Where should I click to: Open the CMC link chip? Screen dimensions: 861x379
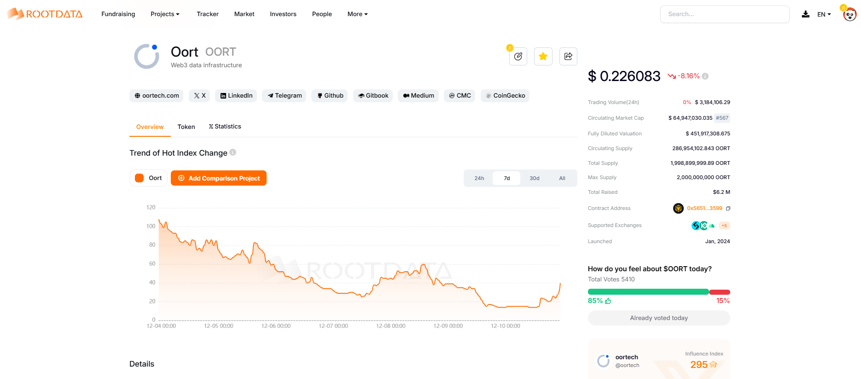point(460,96)
